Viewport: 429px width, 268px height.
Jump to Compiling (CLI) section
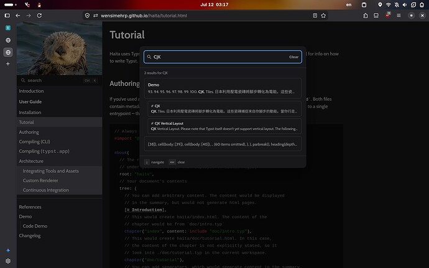tap(34, 142)
